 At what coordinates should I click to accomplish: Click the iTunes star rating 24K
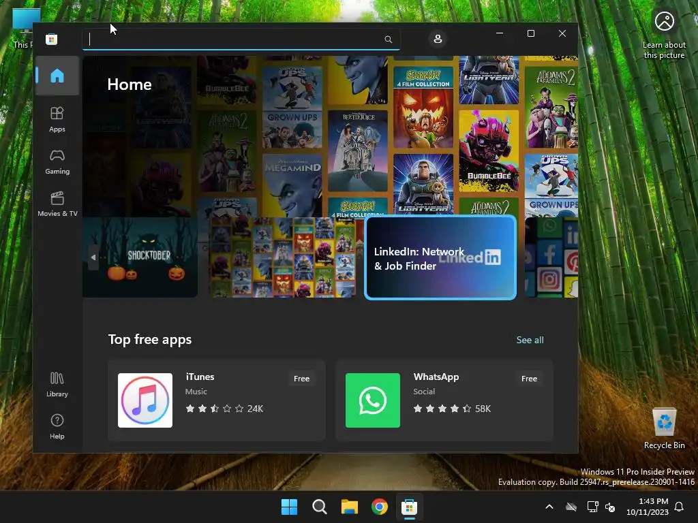[x=224, y=409]
